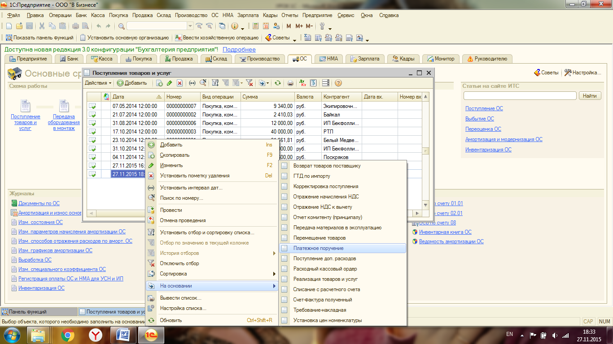Click the red X deletion mark toolbar icon
Screen dimensions: 613x344
pyautogui.click(x=180, y=83)
